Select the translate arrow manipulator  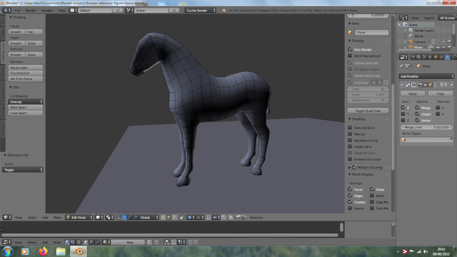[124, 217]
